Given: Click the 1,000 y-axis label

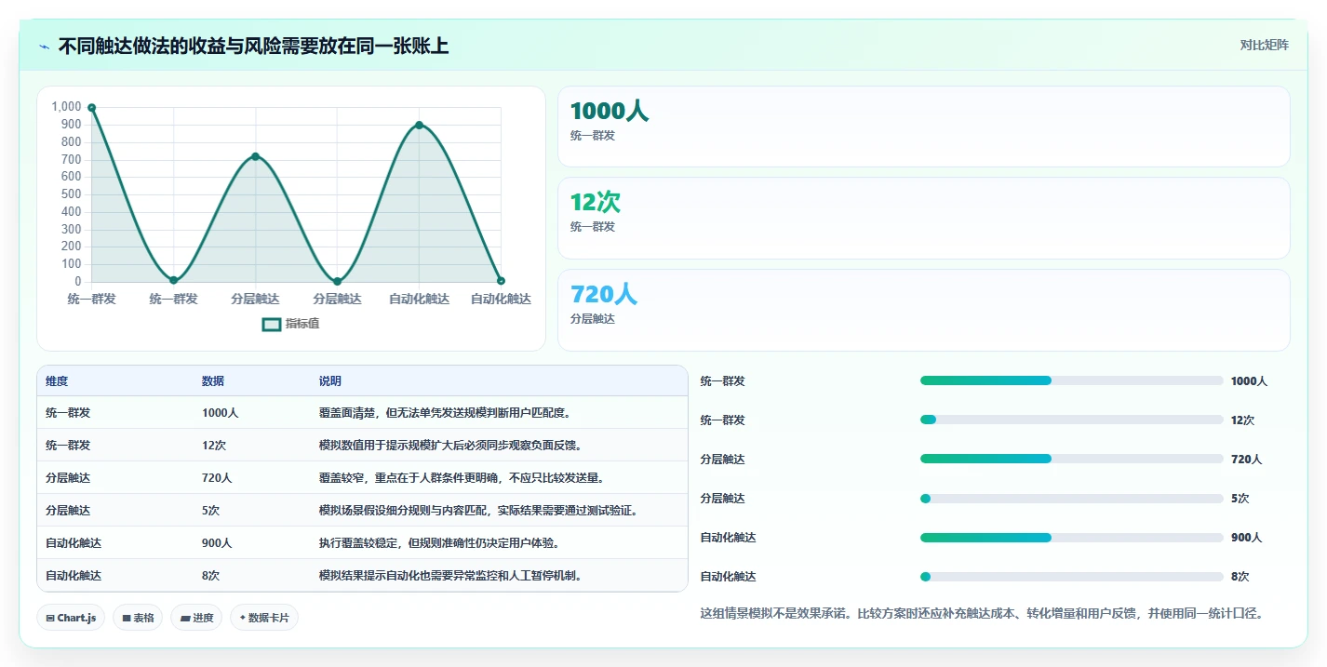Looking at the screenshot, I should pos(67,107).
